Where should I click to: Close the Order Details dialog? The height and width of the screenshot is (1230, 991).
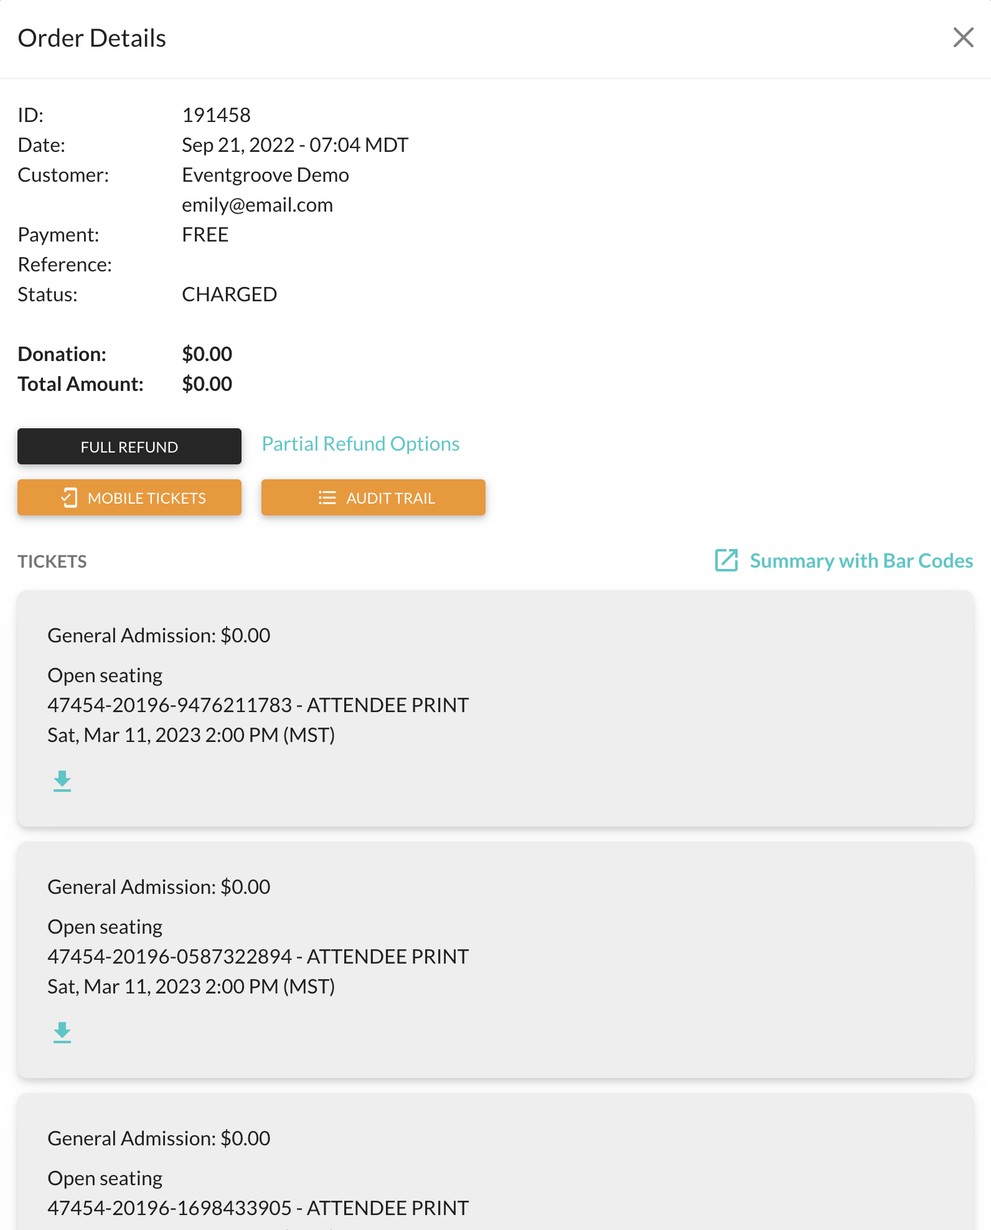point(963,38)
